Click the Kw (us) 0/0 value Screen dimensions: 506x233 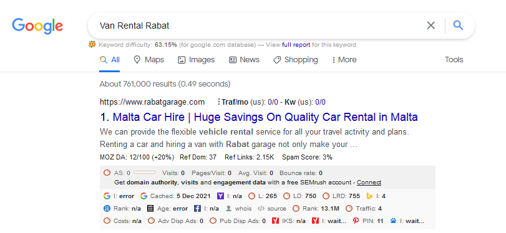(x=320, y=102)
